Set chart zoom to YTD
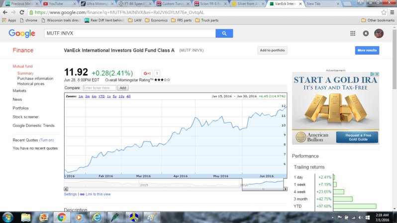This screenshot has width=397, height=223. coord(101,96)
